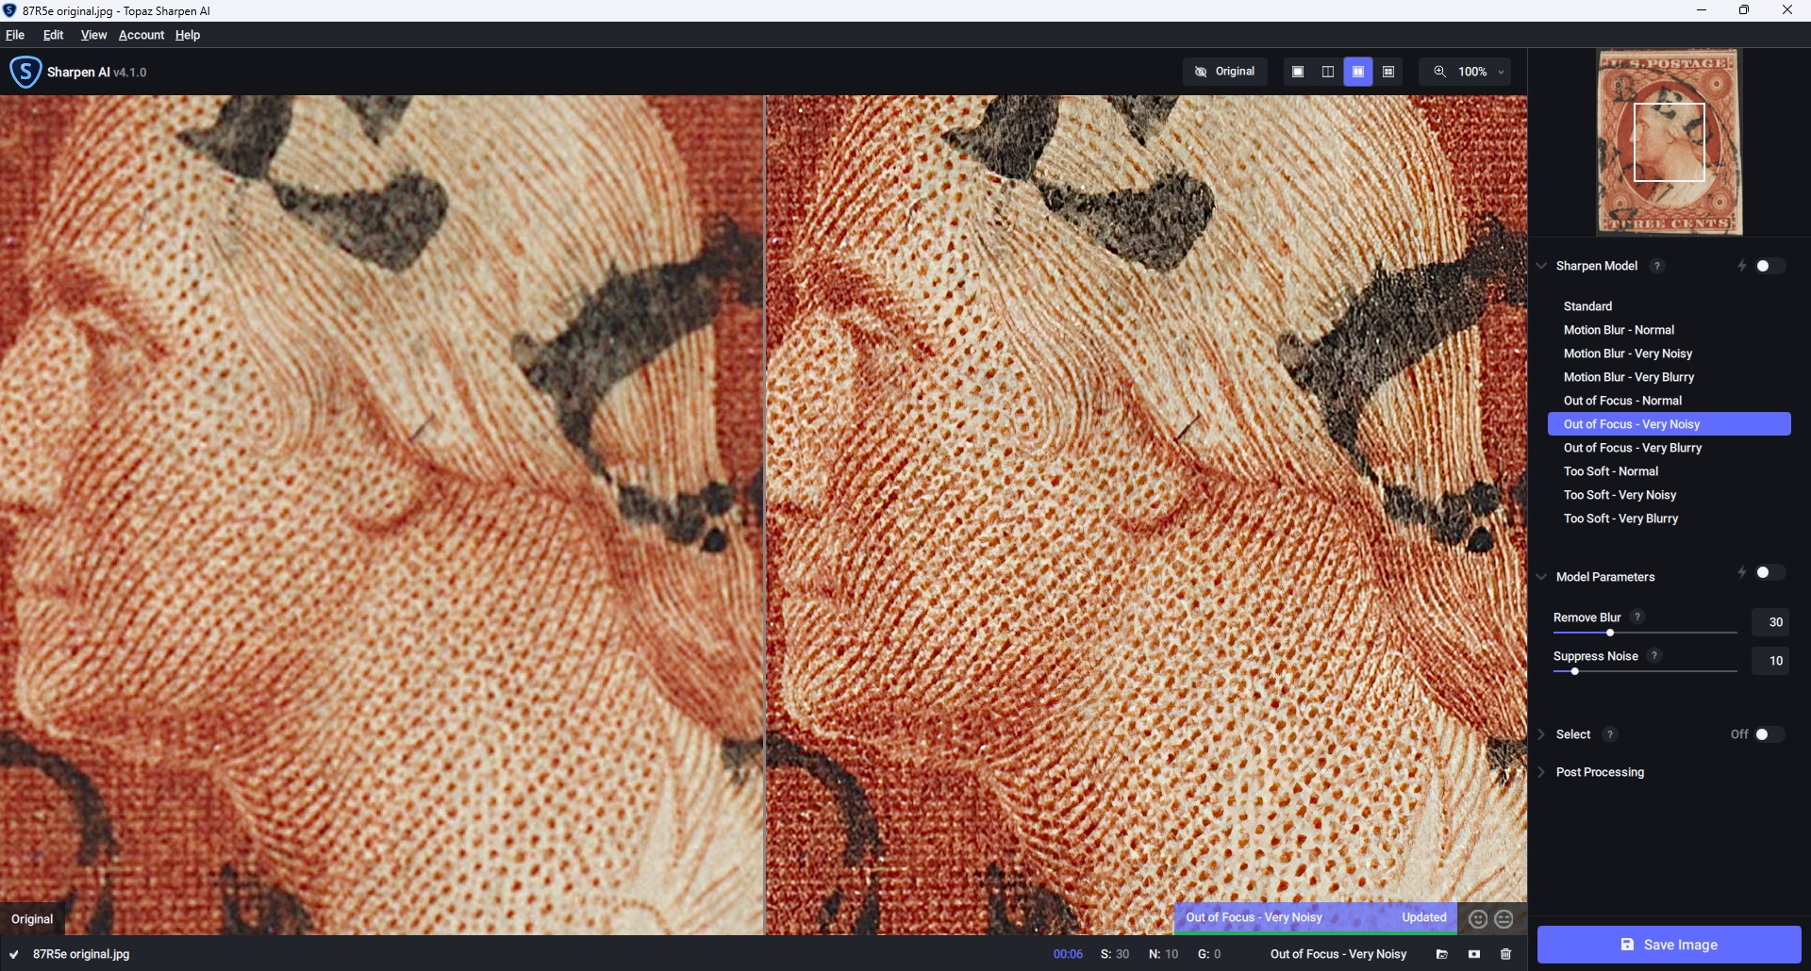Expand the Select section
The image size is (1811, 971).
1541,734
